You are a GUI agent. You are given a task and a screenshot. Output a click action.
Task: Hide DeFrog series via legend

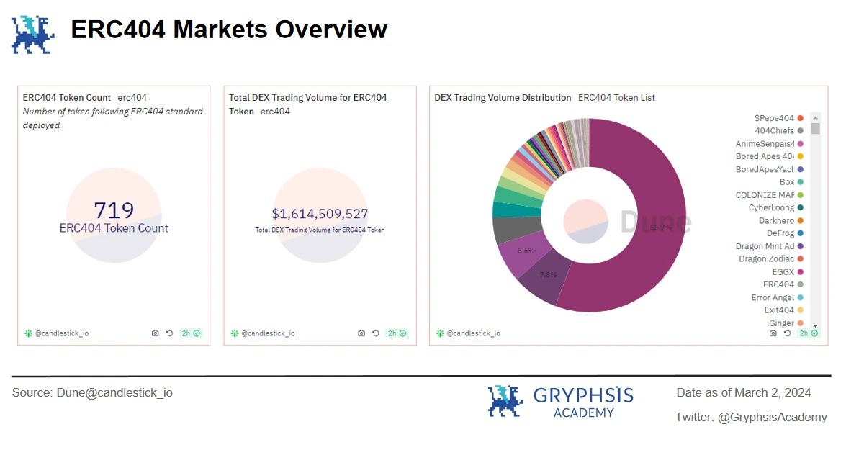pos(781,233)
